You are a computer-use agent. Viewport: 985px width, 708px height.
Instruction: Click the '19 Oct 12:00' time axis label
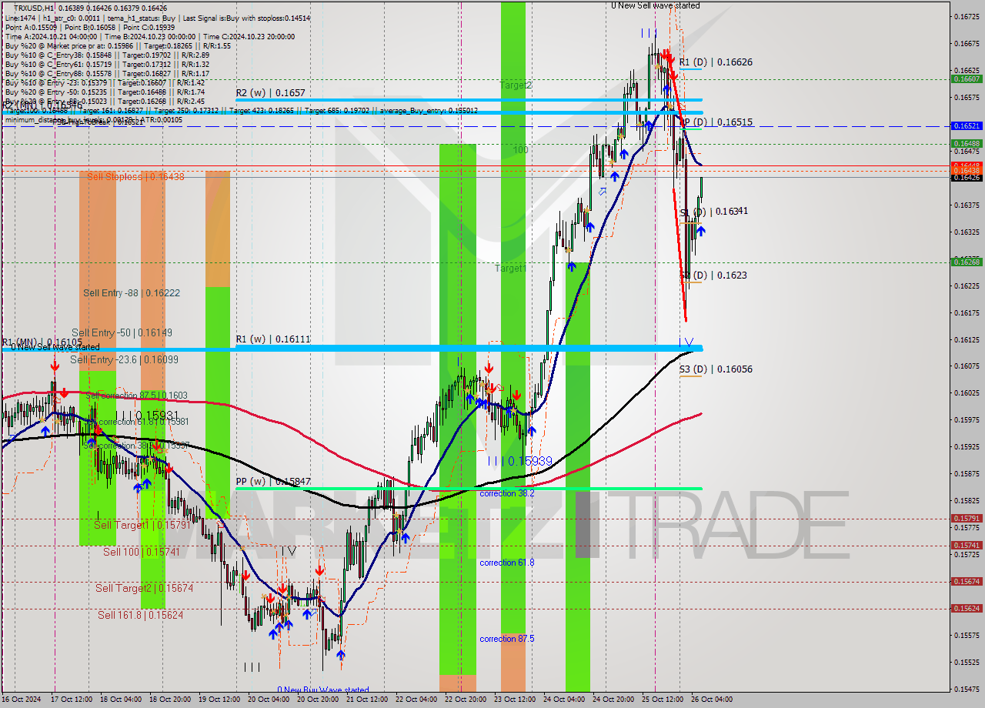pos(219,700)
